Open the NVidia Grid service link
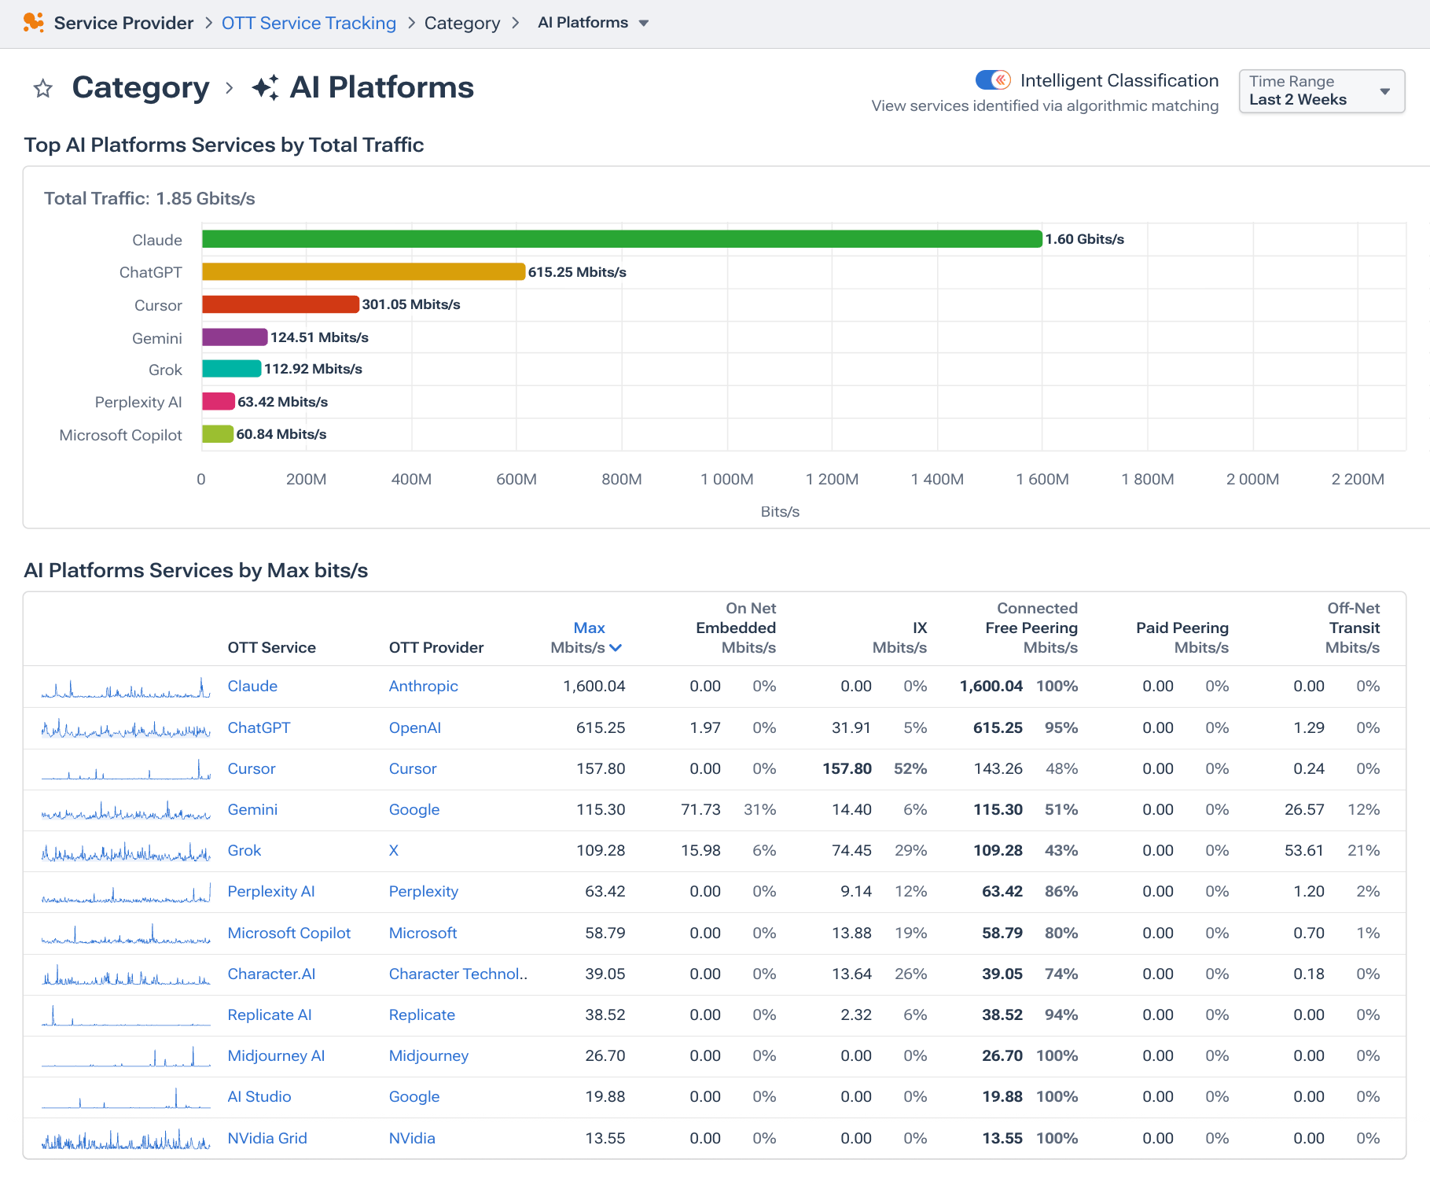 point(267,1138)
